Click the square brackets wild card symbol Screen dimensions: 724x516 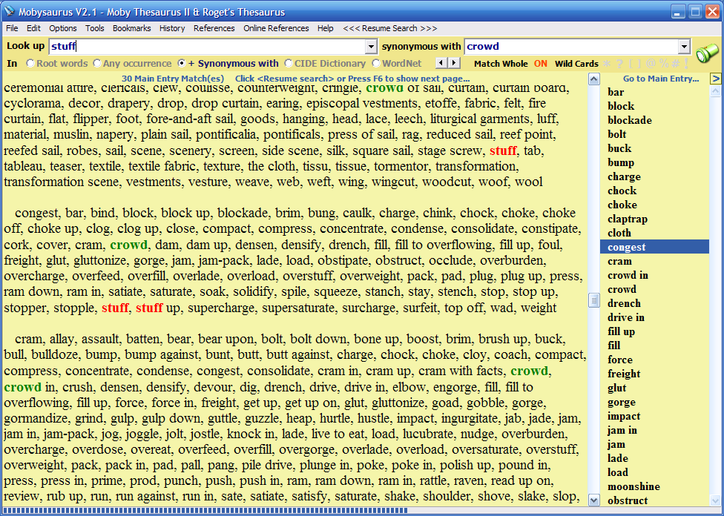(x=636, y=63)
